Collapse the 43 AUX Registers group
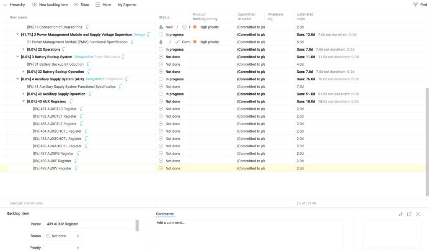This screenshot has width=429, height=251. point(23,102)
